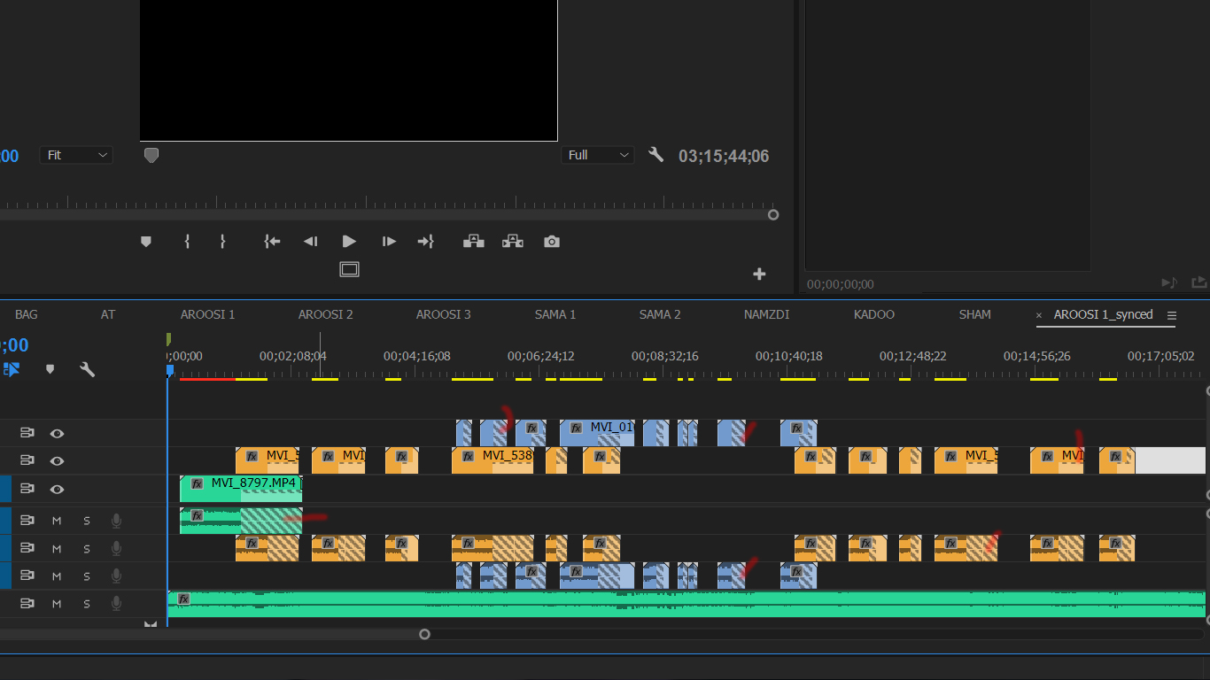The image size is (1210, 680).
Task: Switch to the KADOO sequence tab
Action: click(874, 314)
